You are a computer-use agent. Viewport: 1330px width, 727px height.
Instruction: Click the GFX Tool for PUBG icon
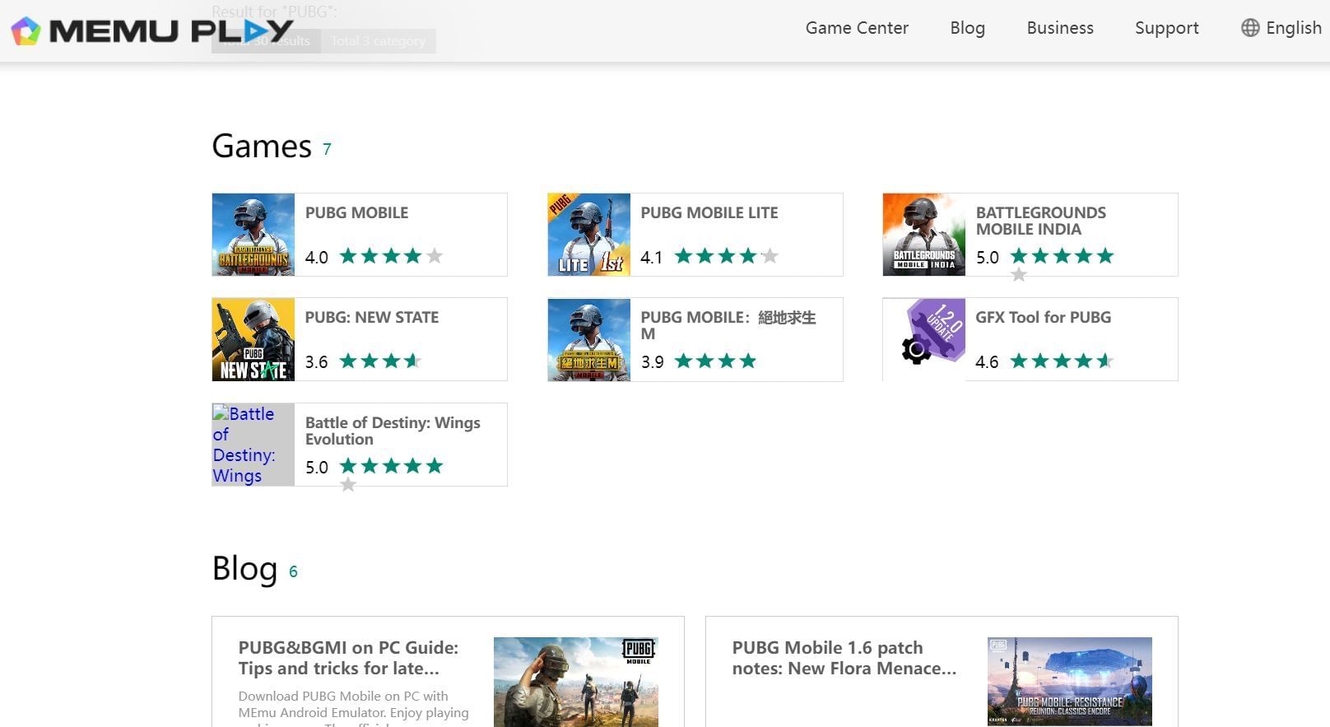click(924, 339)
